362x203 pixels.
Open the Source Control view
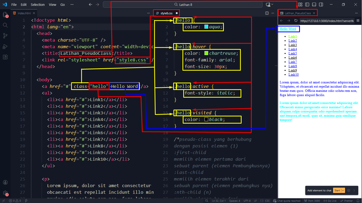5,36
